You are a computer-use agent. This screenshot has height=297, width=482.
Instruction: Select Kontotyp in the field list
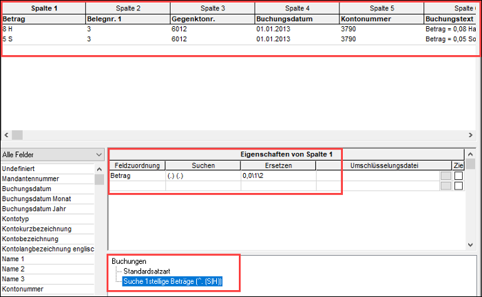(x=48, y=219)
